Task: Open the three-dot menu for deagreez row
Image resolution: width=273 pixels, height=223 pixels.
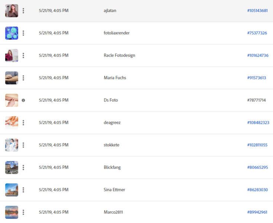Action: click(23, 123)
